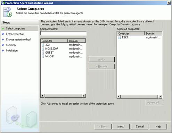Select E2K7 in Selected computers list

[140, 37]
